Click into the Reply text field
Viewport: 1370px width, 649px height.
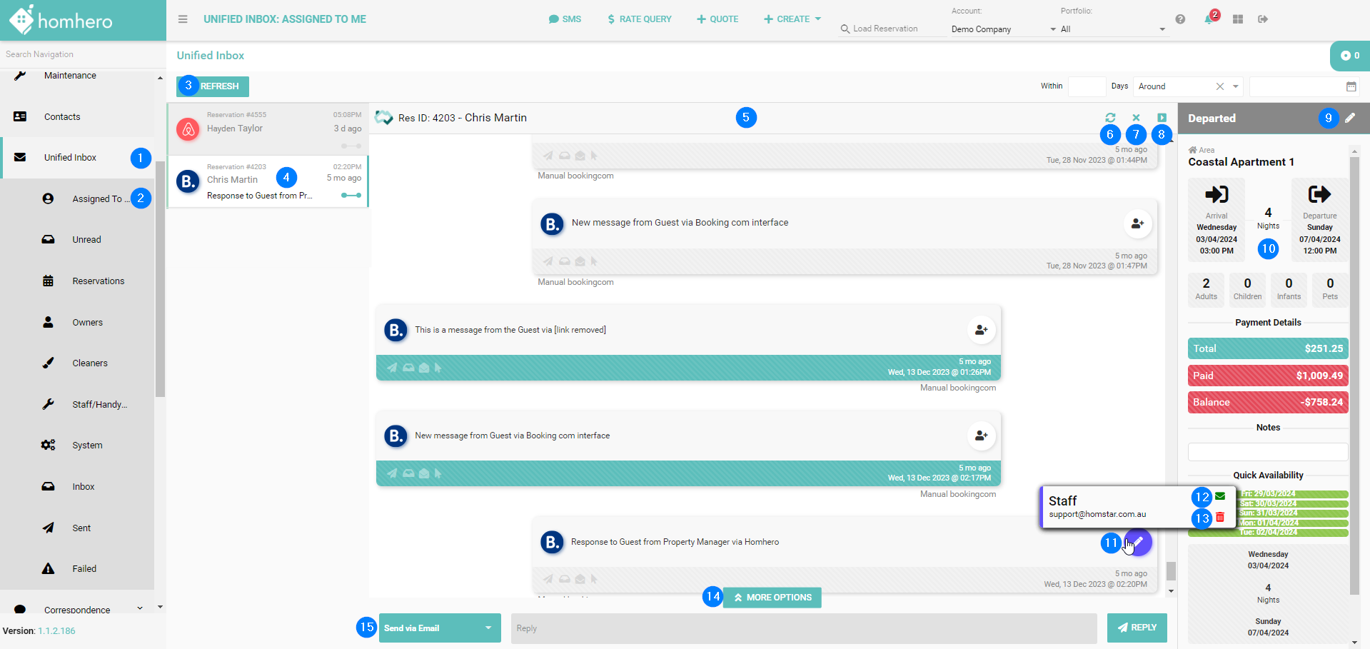pos(803,628)
